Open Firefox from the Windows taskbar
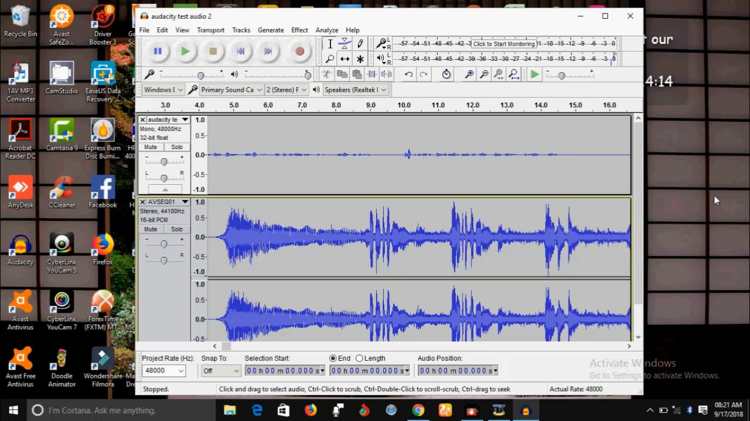 [311, 410]
